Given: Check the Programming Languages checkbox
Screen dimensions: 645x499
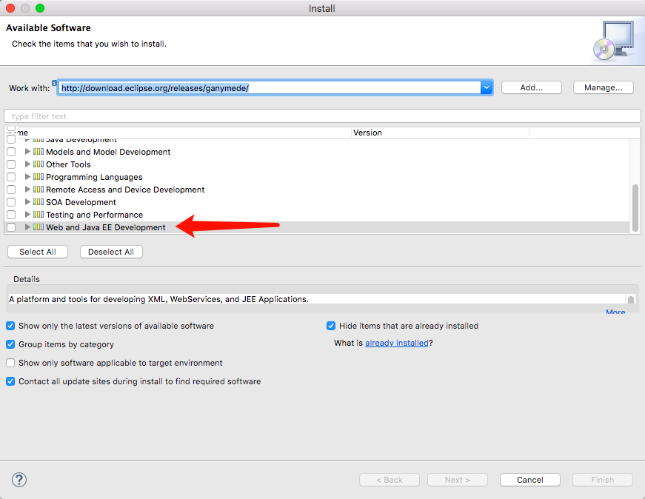Looking at the screenshot, I should 11,177.
